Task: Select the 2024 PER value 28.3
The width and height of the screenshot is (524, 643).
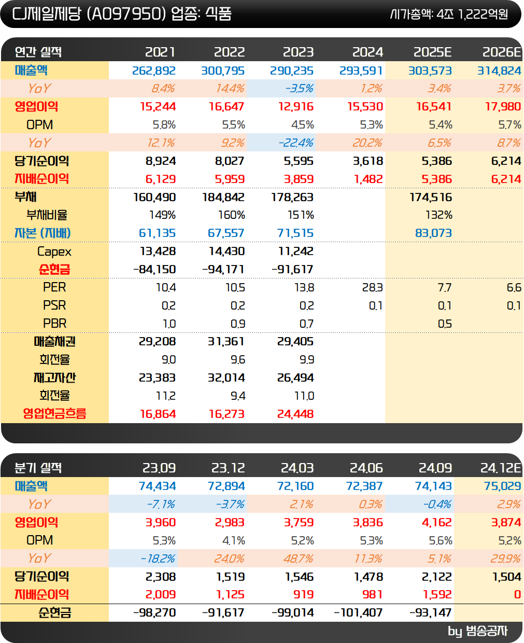Action: [x=373, y=288]
